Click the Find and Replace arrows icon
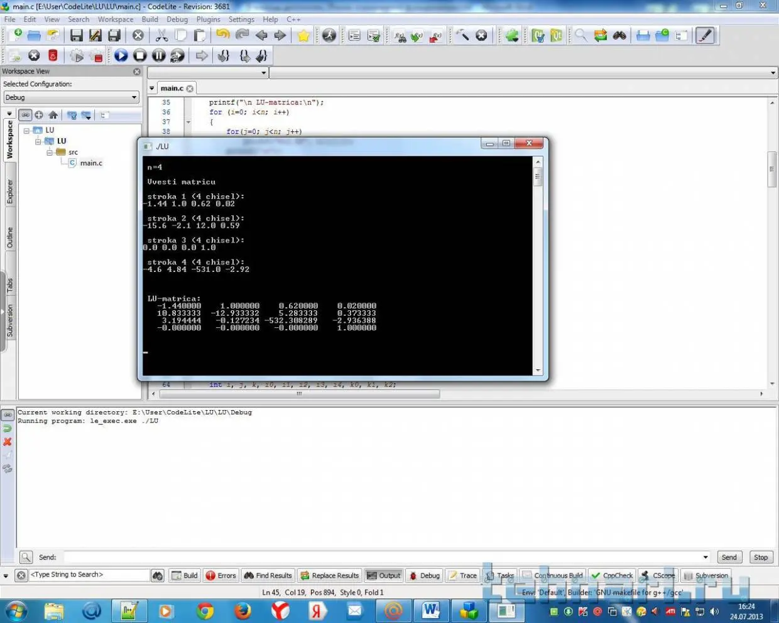The height and width of the screenshot is (623, 779). [601, 36]
